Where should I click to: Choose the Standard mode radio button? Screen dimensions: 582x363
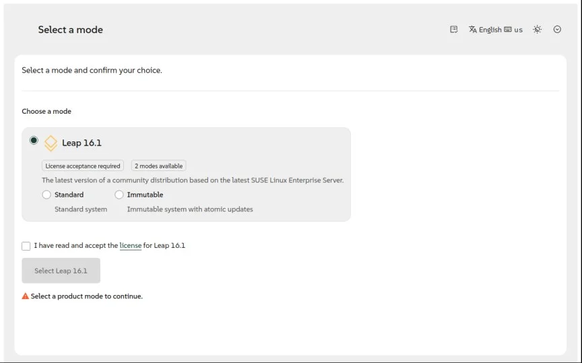click(46, 195)
